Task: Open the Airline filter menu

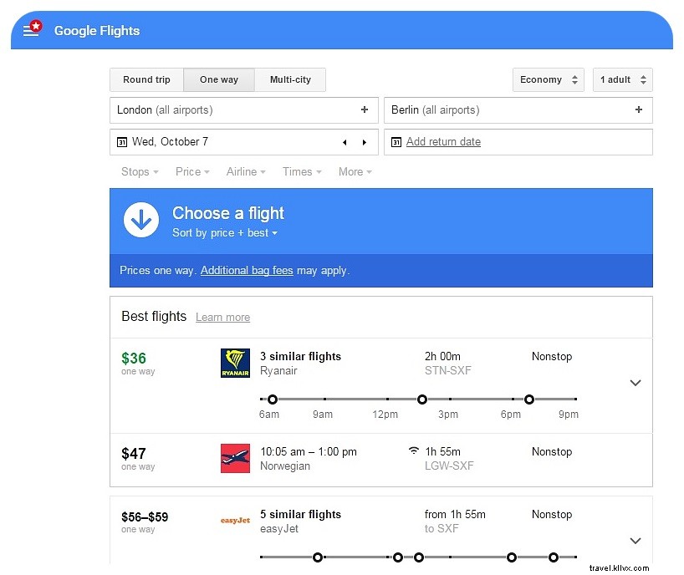Action: click(246, 171)
